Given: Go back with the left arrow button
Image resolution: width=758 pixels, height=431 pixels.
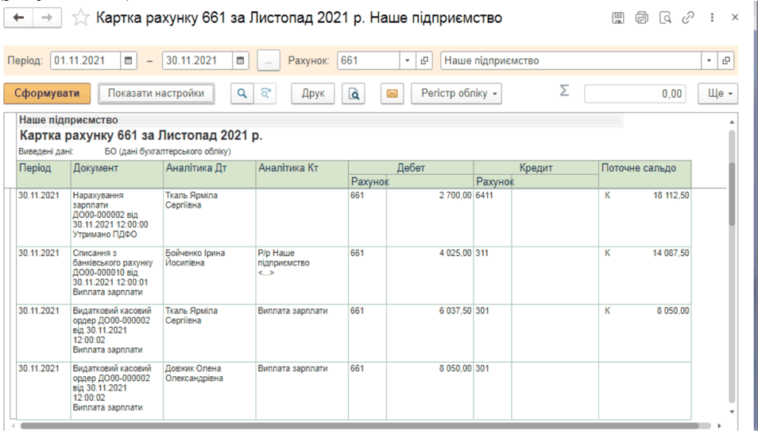Looking at the screenshot, I should pyautogui.click(x=18, y=18).
